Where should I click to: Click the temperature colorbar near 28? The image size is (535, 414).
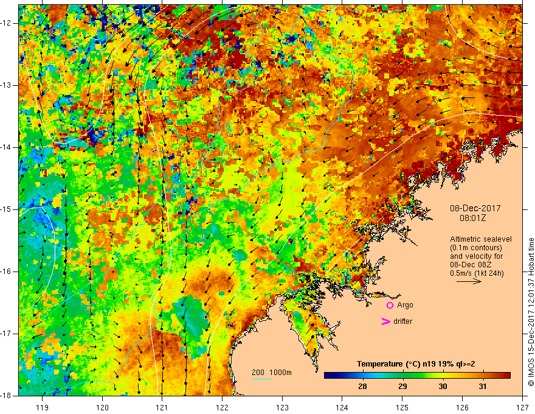[363, 375]
